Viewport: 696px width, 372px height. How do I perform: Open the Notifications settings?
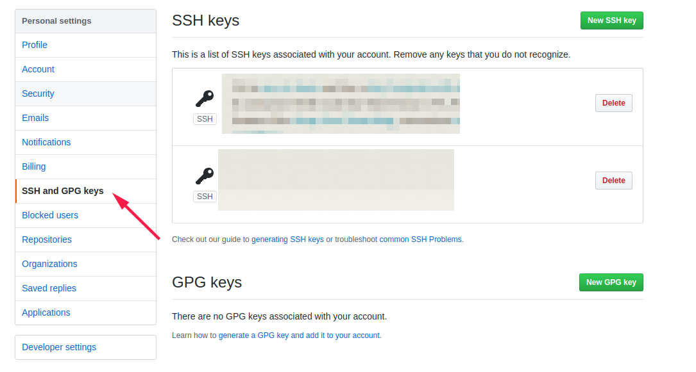tap(46, 142)
